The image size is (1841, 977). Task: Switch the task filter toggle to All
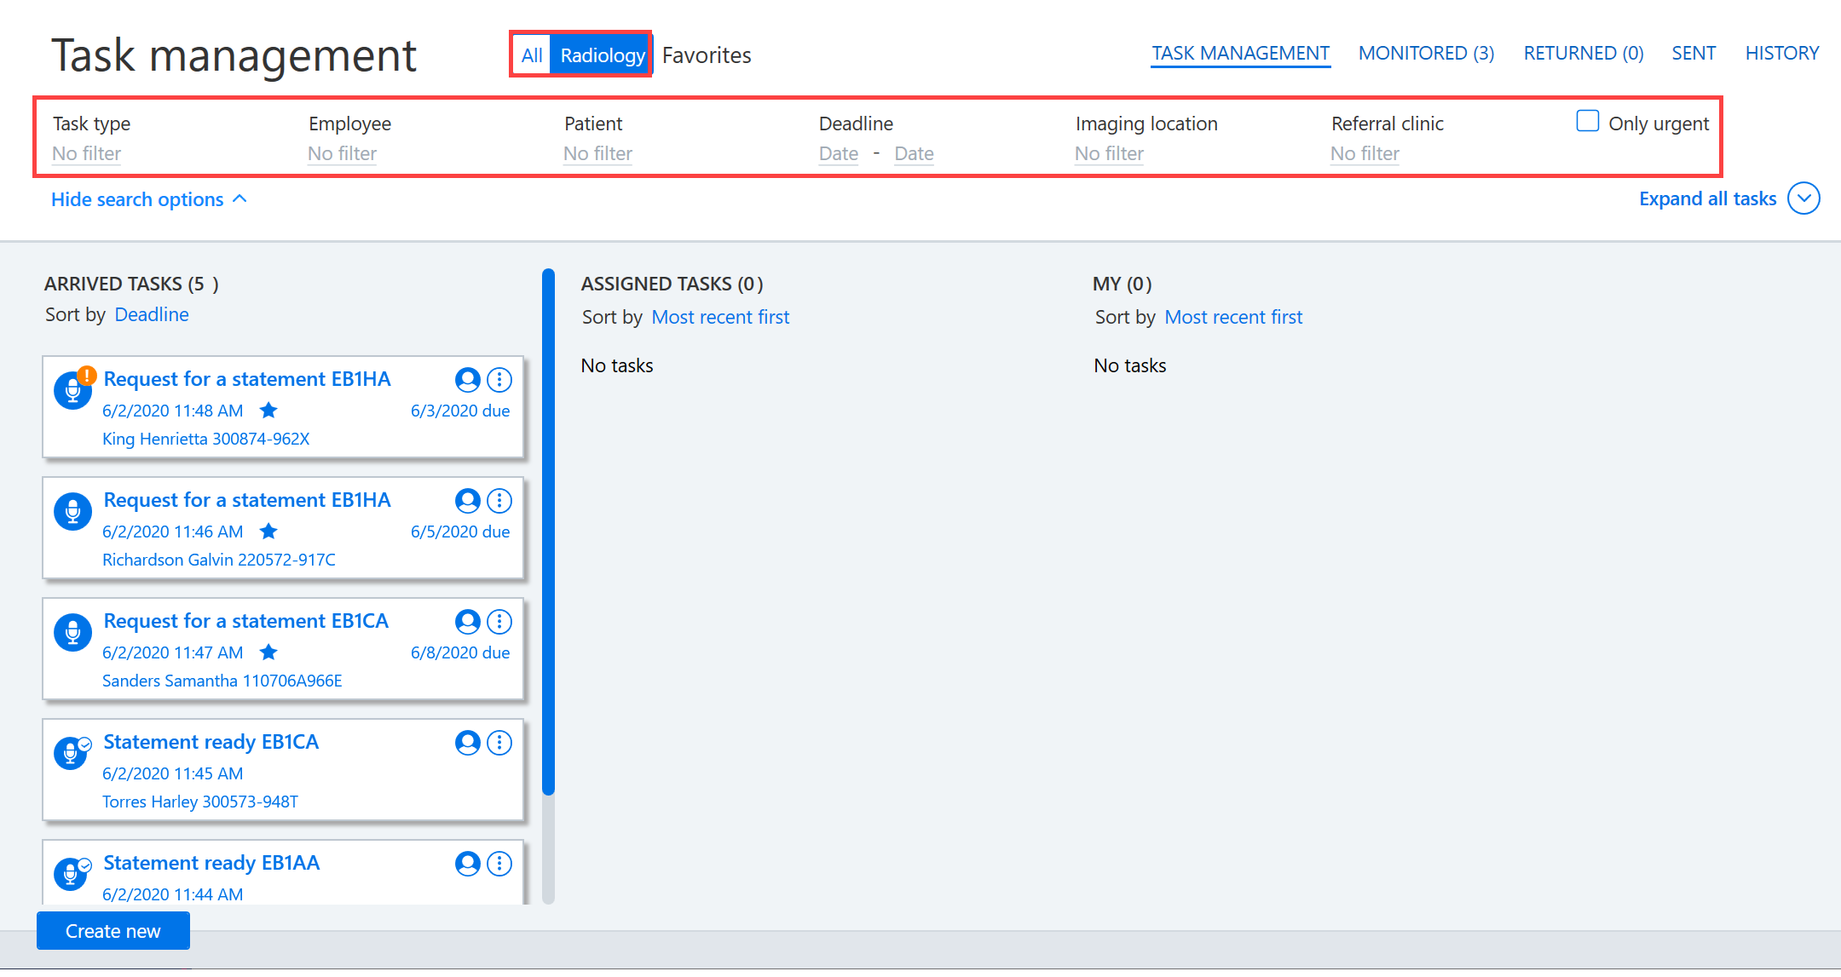(532, 55)
